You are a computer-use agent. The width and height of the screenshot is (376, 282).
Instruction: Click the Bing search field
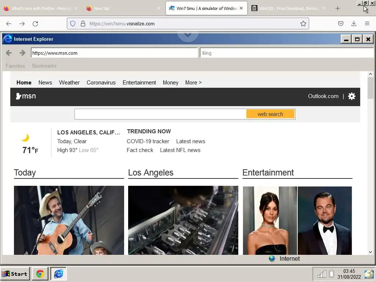coord(287,53)
